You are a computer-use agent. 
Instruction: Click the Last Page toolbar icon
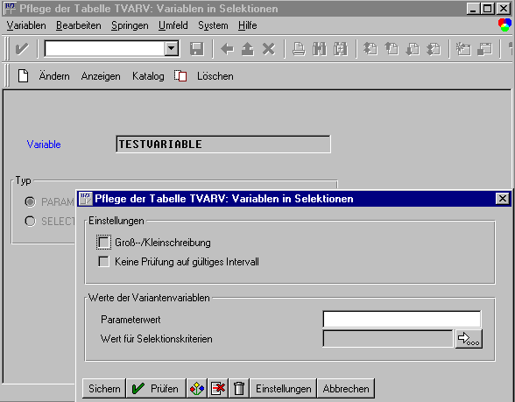point(434,49)
